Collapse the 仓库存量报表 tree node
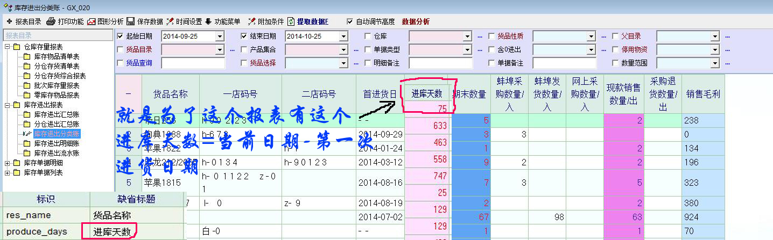Image resolution: width=773 pixels, height=240 pixels. click(x=8, y=47)
